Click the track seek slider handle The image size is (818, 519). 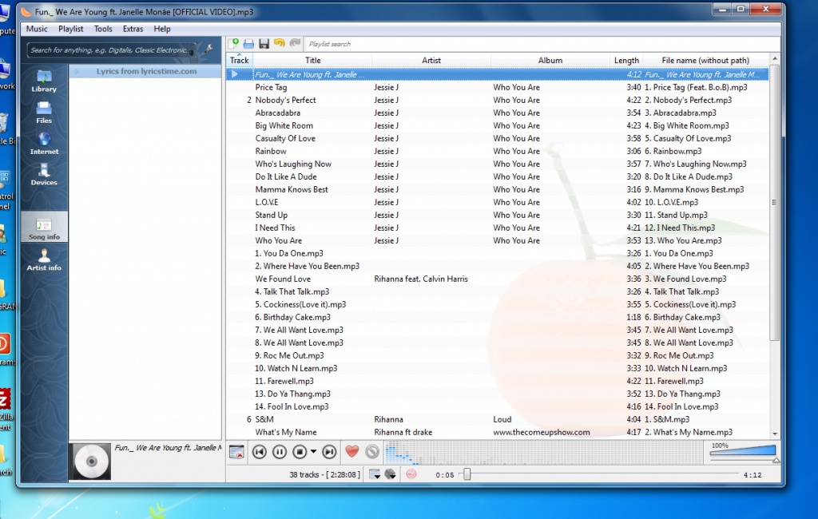click(x=467, y=474)
